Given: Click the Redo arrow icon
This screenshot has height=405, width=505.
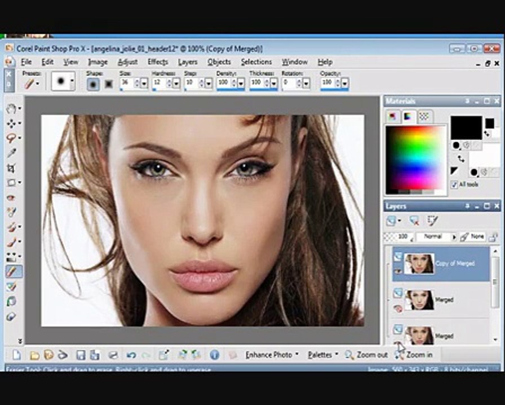Looking at the screenshot, I should pyautogui.click(x=147, y=355).
